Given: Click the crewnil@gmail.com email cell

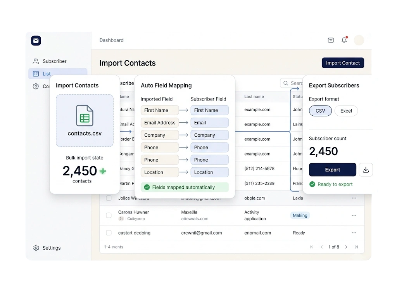Looking at the screenshot, I should (x=202, y=233).
